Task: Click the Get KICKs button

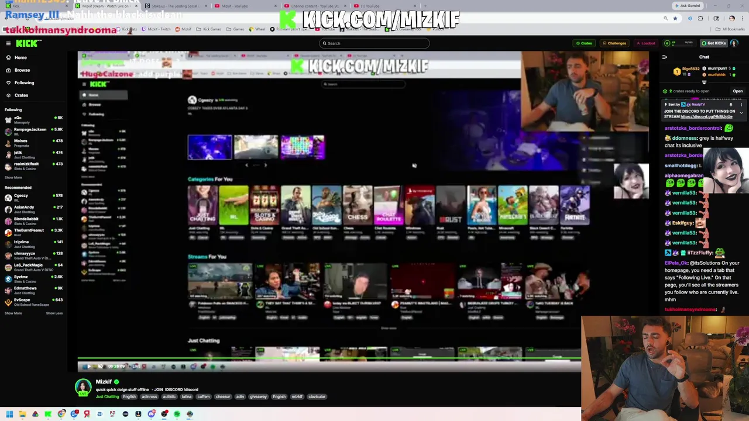Action: [714, 43]
